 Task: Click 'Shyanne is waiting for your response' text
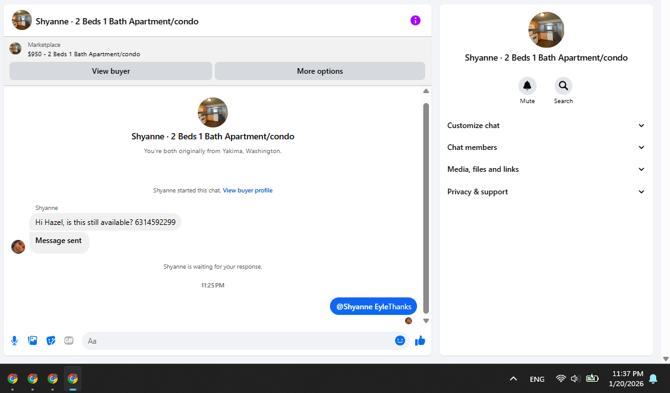[213, 267]
